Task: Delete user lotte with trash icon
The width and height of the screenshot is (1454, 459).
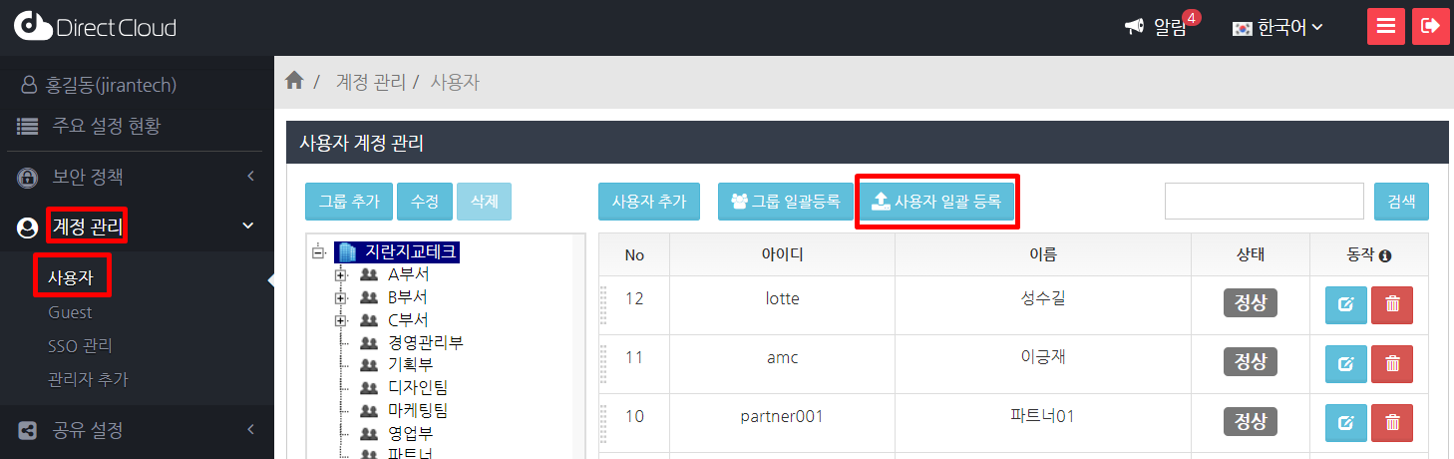Action: coord(1392,304)
